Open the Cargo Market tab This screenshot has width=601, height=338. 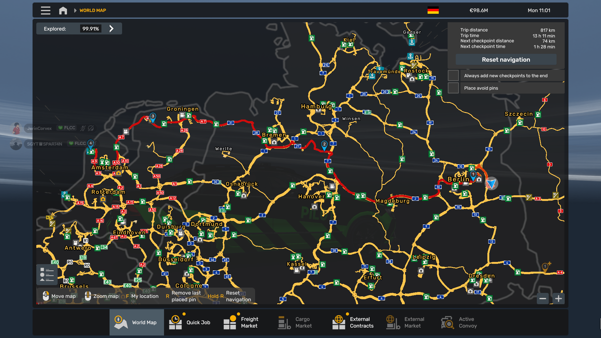tap(300, 322)
